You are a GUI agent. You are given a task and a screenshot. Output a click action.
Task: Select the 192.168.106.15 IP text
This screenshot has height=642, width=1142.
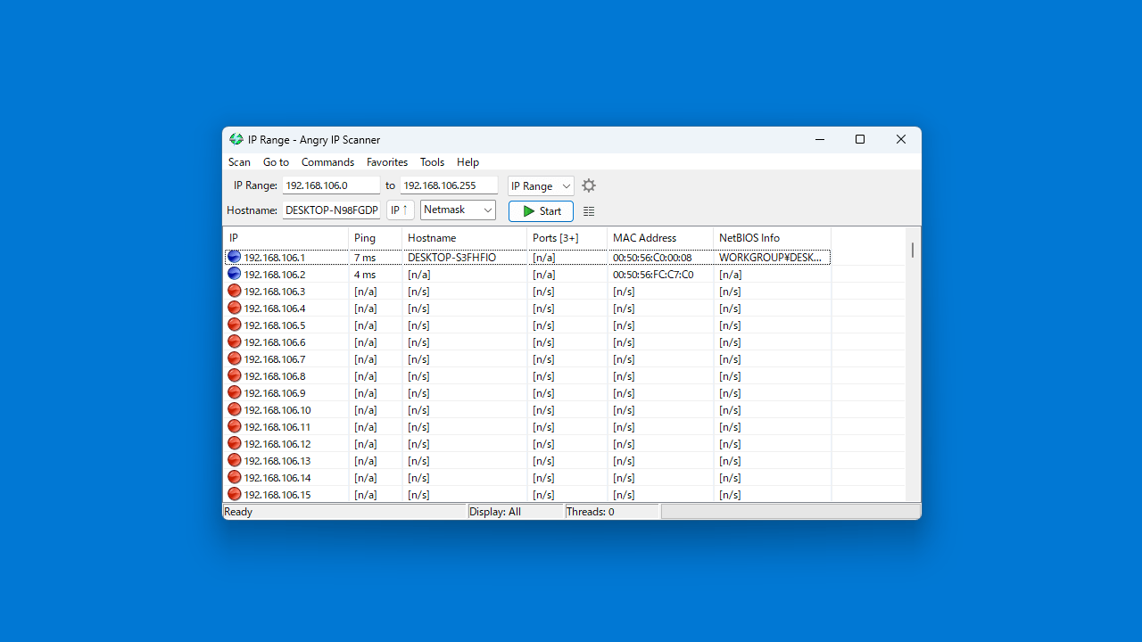(x=277, y=495)
